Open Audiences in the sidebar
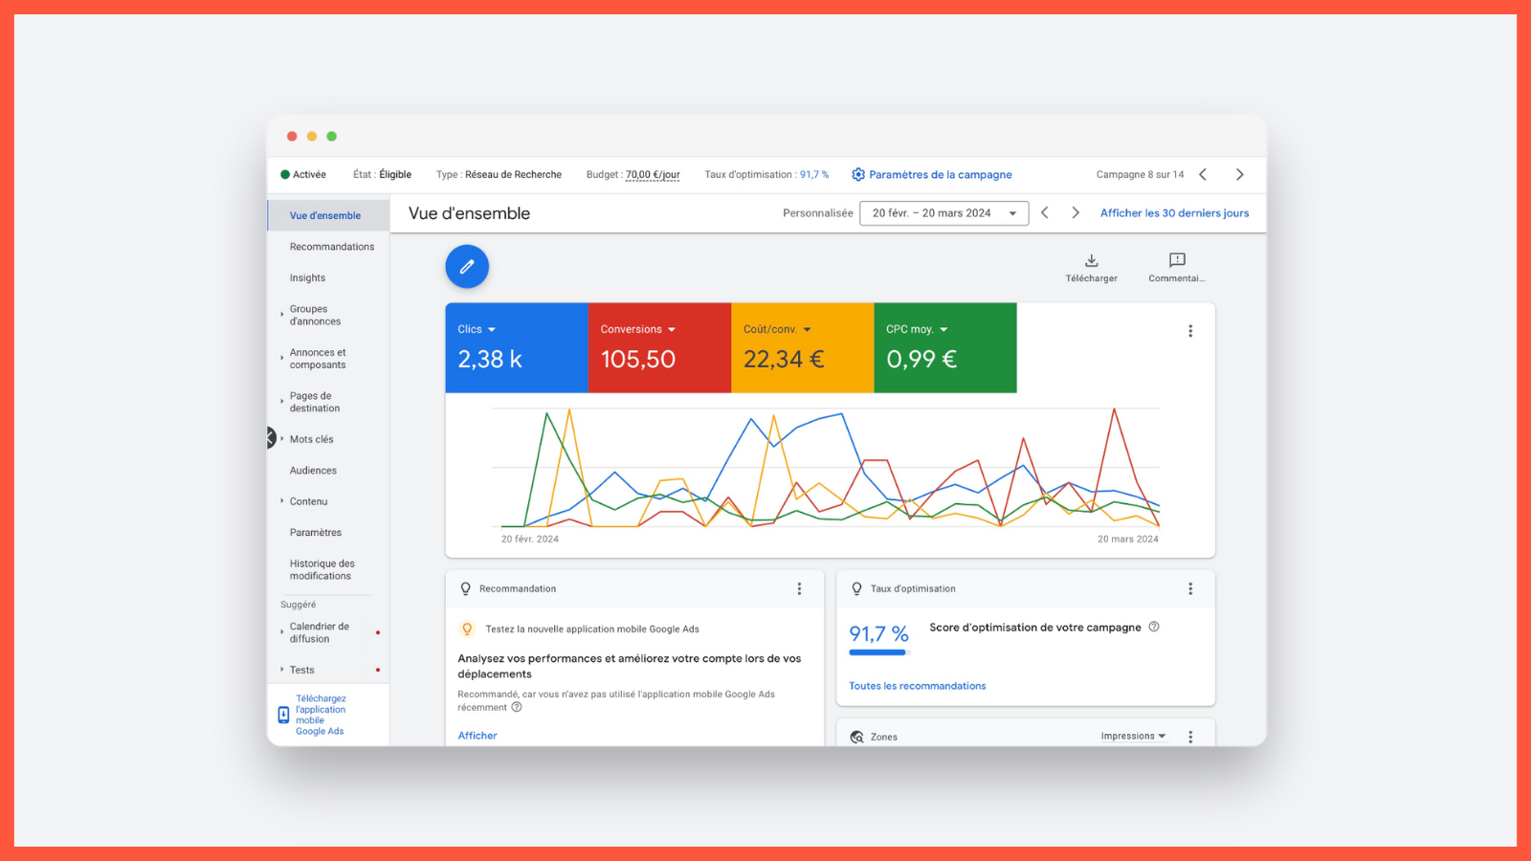The image size is (1531, 861). click(x=313, y=470)
